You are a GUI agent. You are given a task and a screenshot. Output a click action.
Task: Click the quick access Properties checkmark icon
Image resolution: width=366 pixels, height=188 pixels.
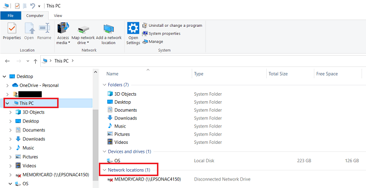[17, 6]
